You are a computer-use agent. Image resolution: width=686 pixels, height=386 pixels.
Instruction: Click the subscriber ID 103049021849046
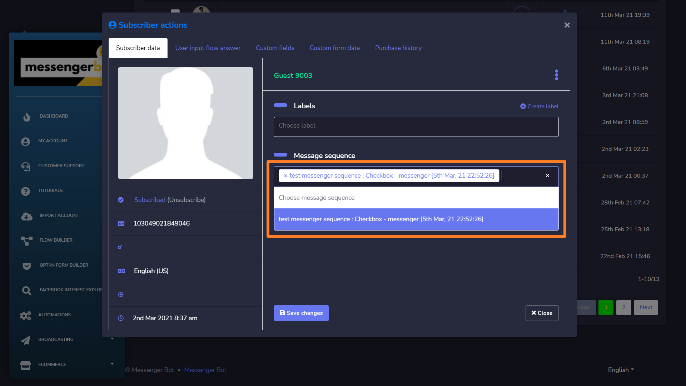click(161, 223)
